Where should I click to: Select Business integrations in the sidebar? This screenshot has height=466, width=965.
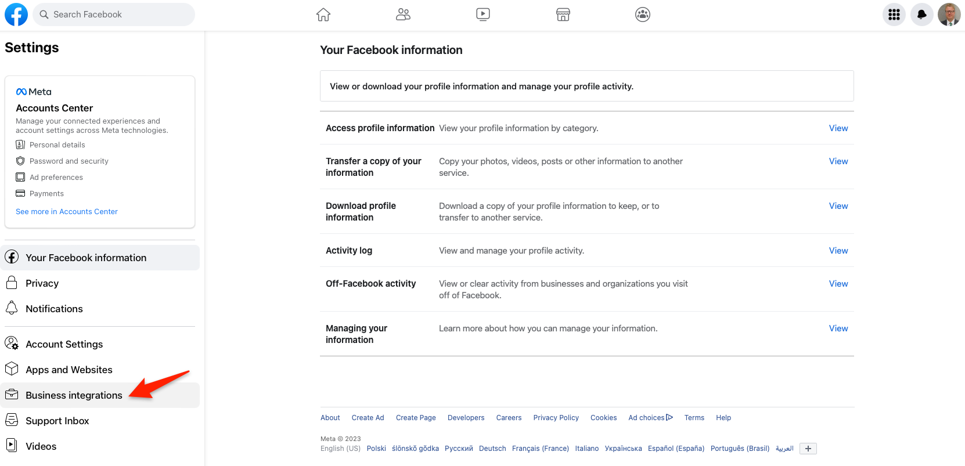(74, 395)
